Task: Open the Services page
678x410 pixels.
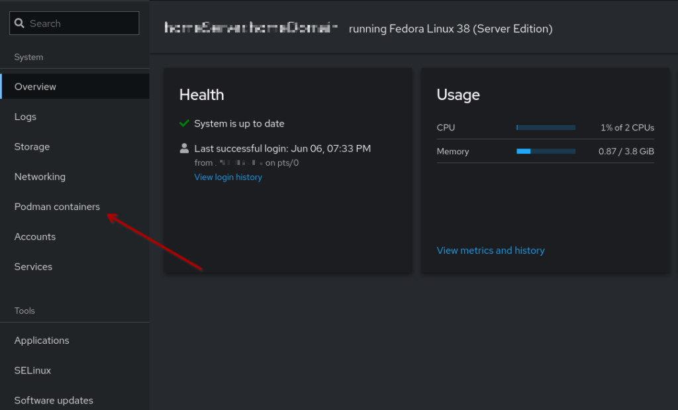Action: [x=33, y=266]
